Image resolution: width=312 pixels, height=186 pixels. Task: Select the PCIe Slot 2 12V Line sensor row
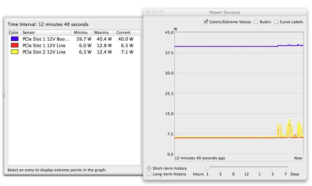coord(74,52)
